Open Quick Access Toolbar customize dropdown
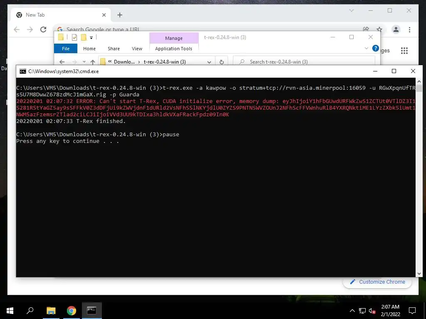 coord(91,38)
